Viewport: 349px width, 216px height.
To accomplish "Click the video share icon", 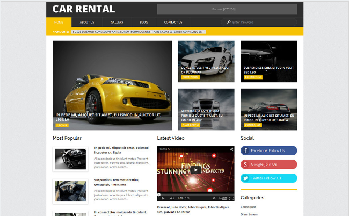I will (x=232, y=149).
